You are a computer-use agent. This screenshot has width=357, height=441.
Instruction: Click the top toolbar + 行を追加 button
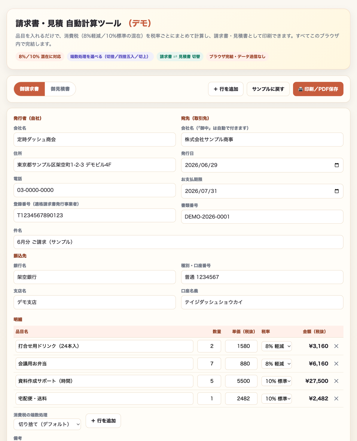pos(226,89)
